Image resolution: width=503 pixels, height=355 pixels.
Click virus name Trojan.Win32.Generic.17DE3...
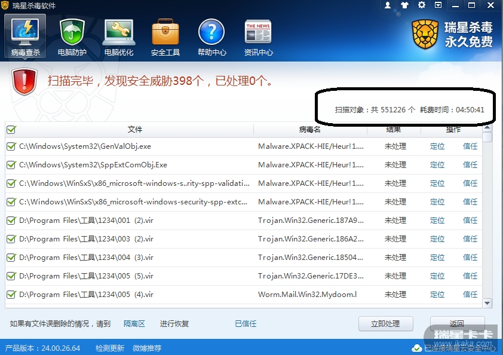(311, 276)
